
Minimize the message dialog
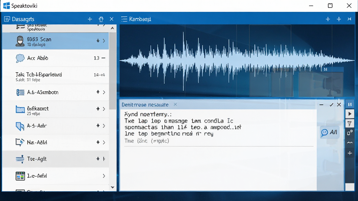click(x=321, y=105)
